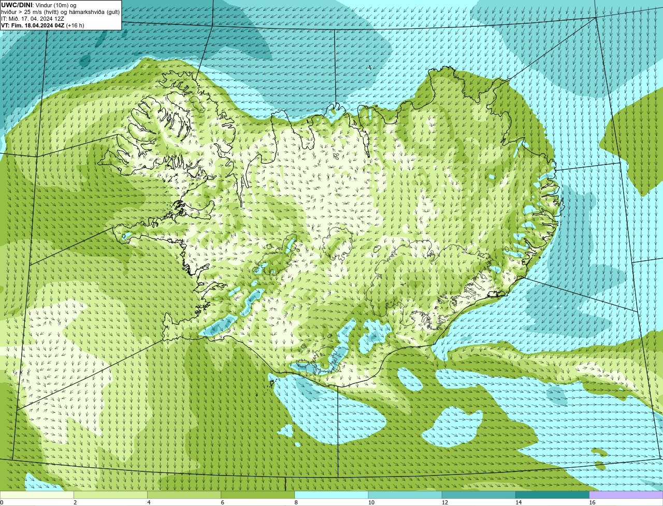Click the 12–14 m/s teal legend segment

click(x=479, y=495)
